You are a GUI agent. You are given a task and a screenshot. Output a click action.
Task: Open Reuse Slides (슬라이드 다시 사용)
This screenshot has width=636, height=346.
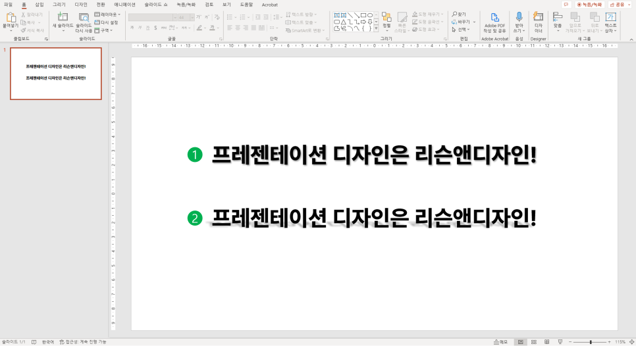[x=84, y=22]
